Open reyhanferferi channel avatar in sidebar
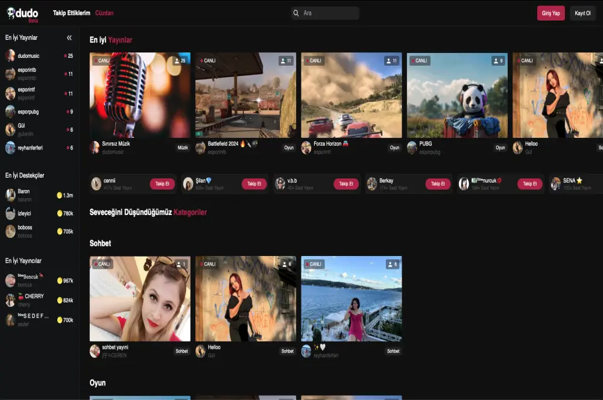This screenshot has width=603, height=400. pyautogui.click(x=10, y=148)
